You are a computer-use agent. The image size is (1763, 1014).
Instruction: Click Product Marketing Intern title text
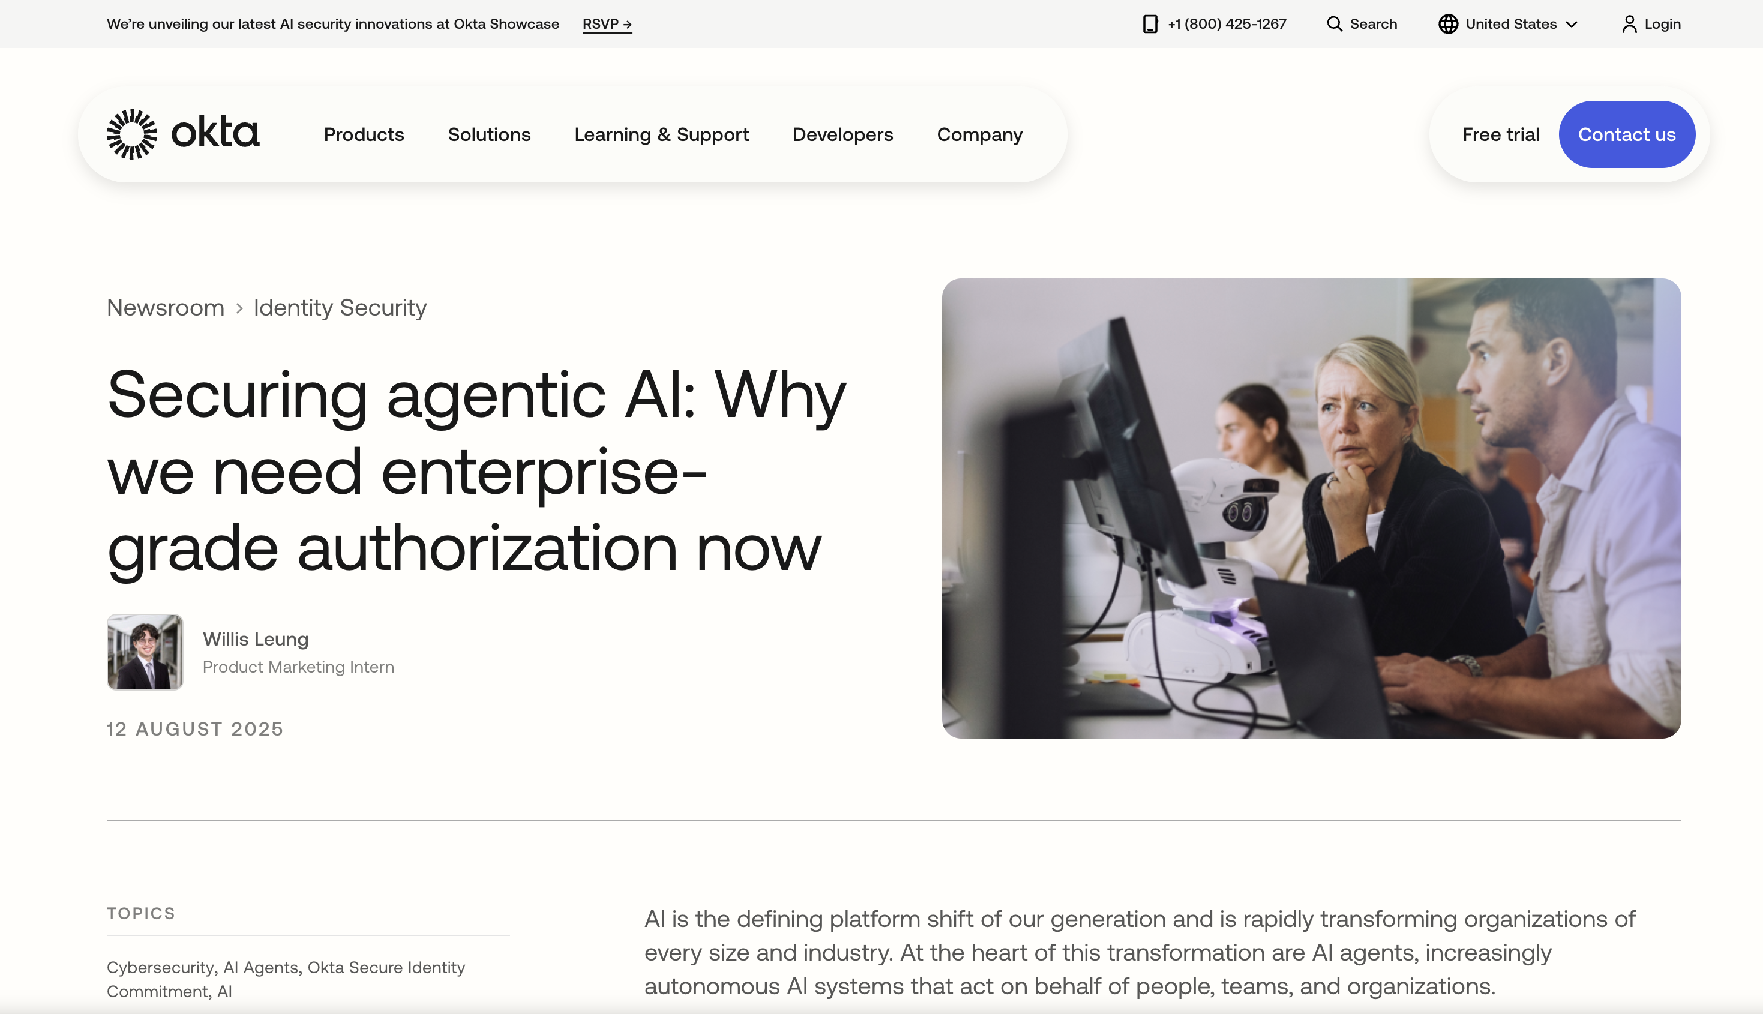tap(298, 667)
